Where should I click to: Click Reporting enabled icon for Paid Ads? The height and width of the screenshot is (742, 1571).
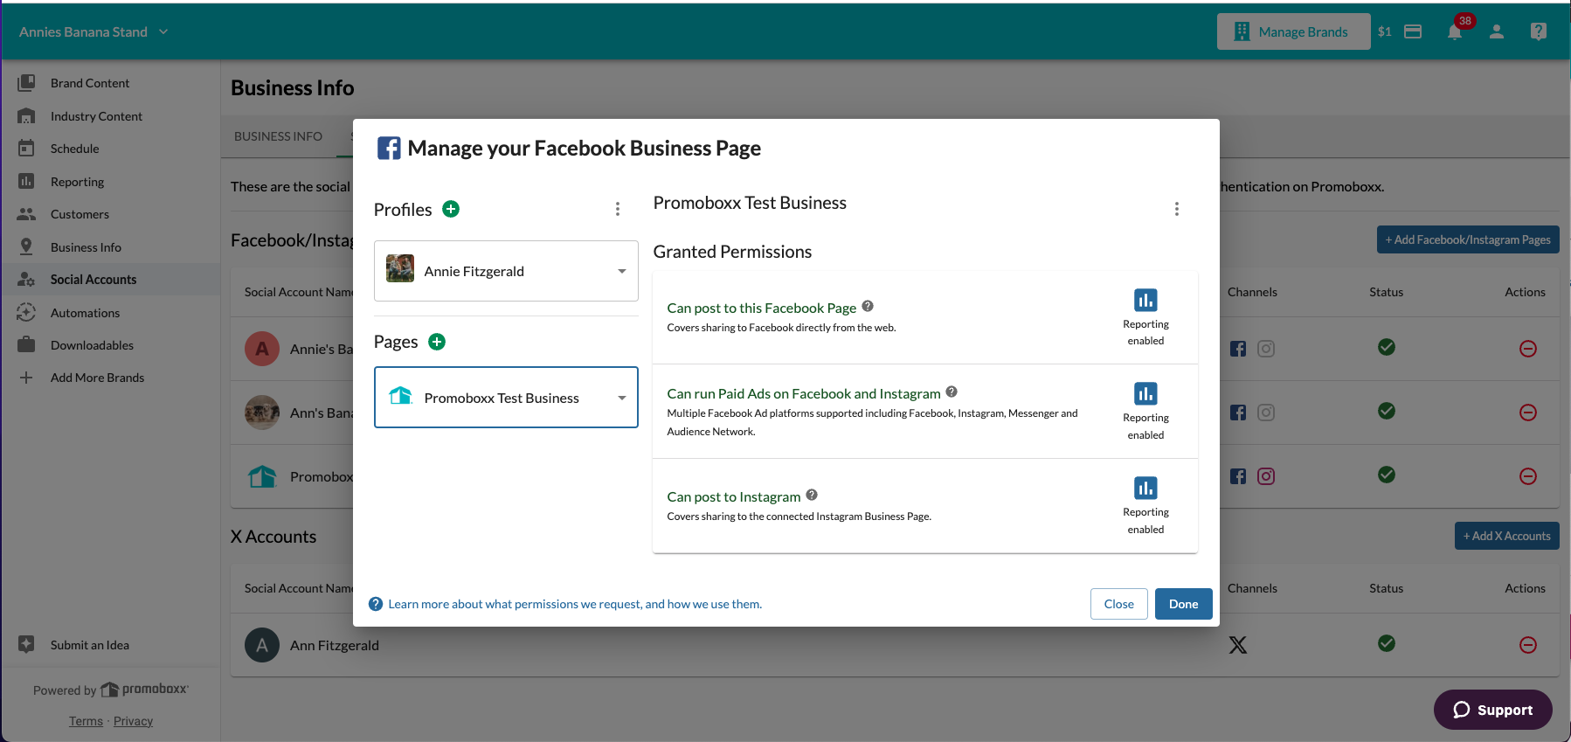1145,393
